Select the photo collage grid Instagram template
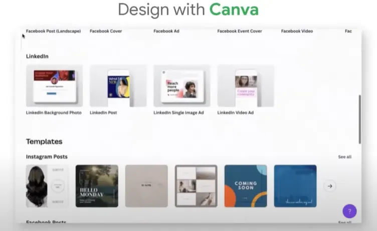Screen dimensions: 377x231 pos(196,186)
